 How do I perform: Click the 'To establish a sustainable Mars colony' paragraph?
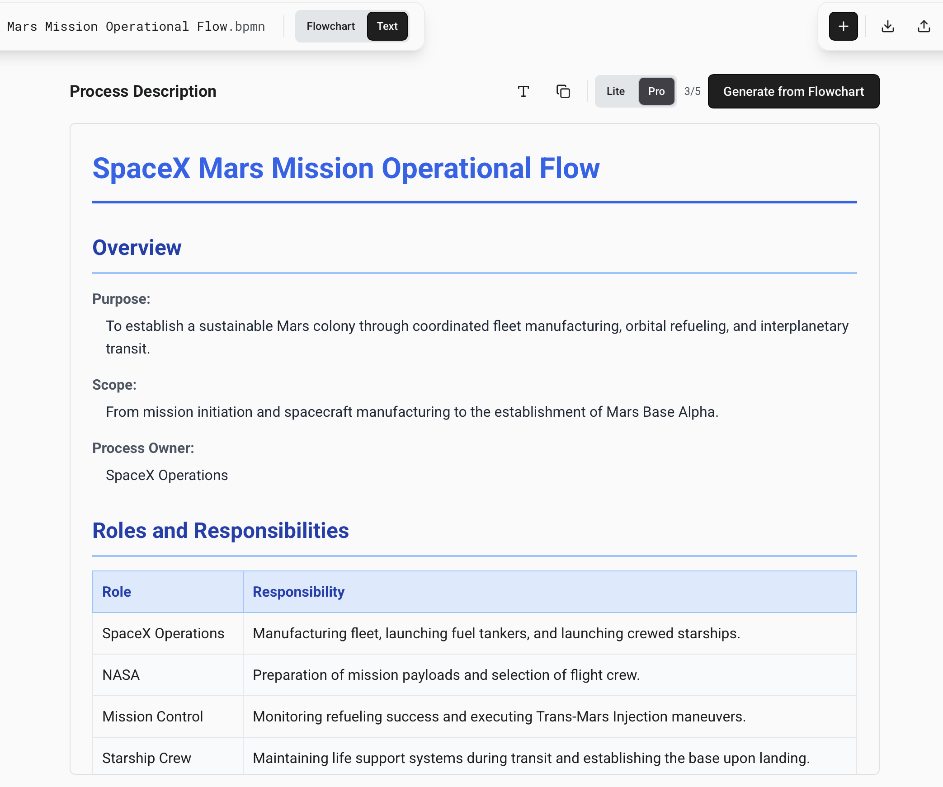(x=477, y=337)
